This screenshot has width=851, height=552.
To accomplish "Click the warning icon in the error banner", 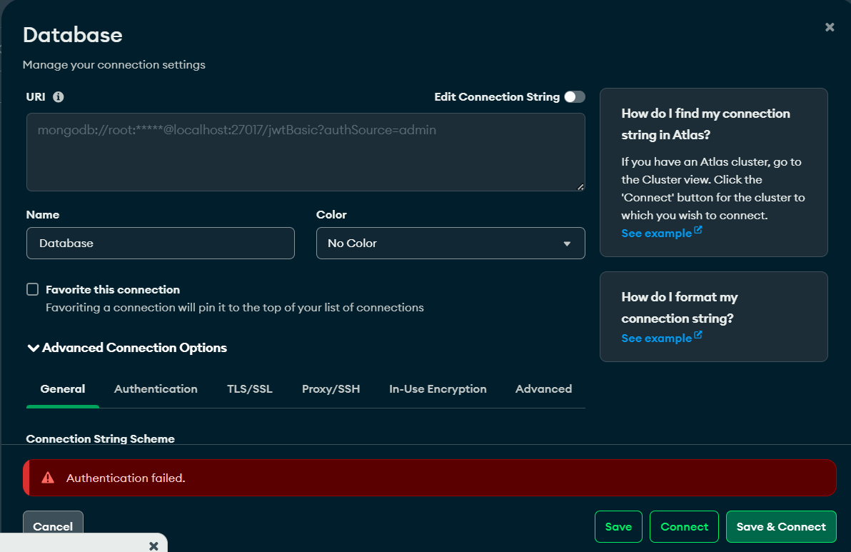I will tap(48, 478).
